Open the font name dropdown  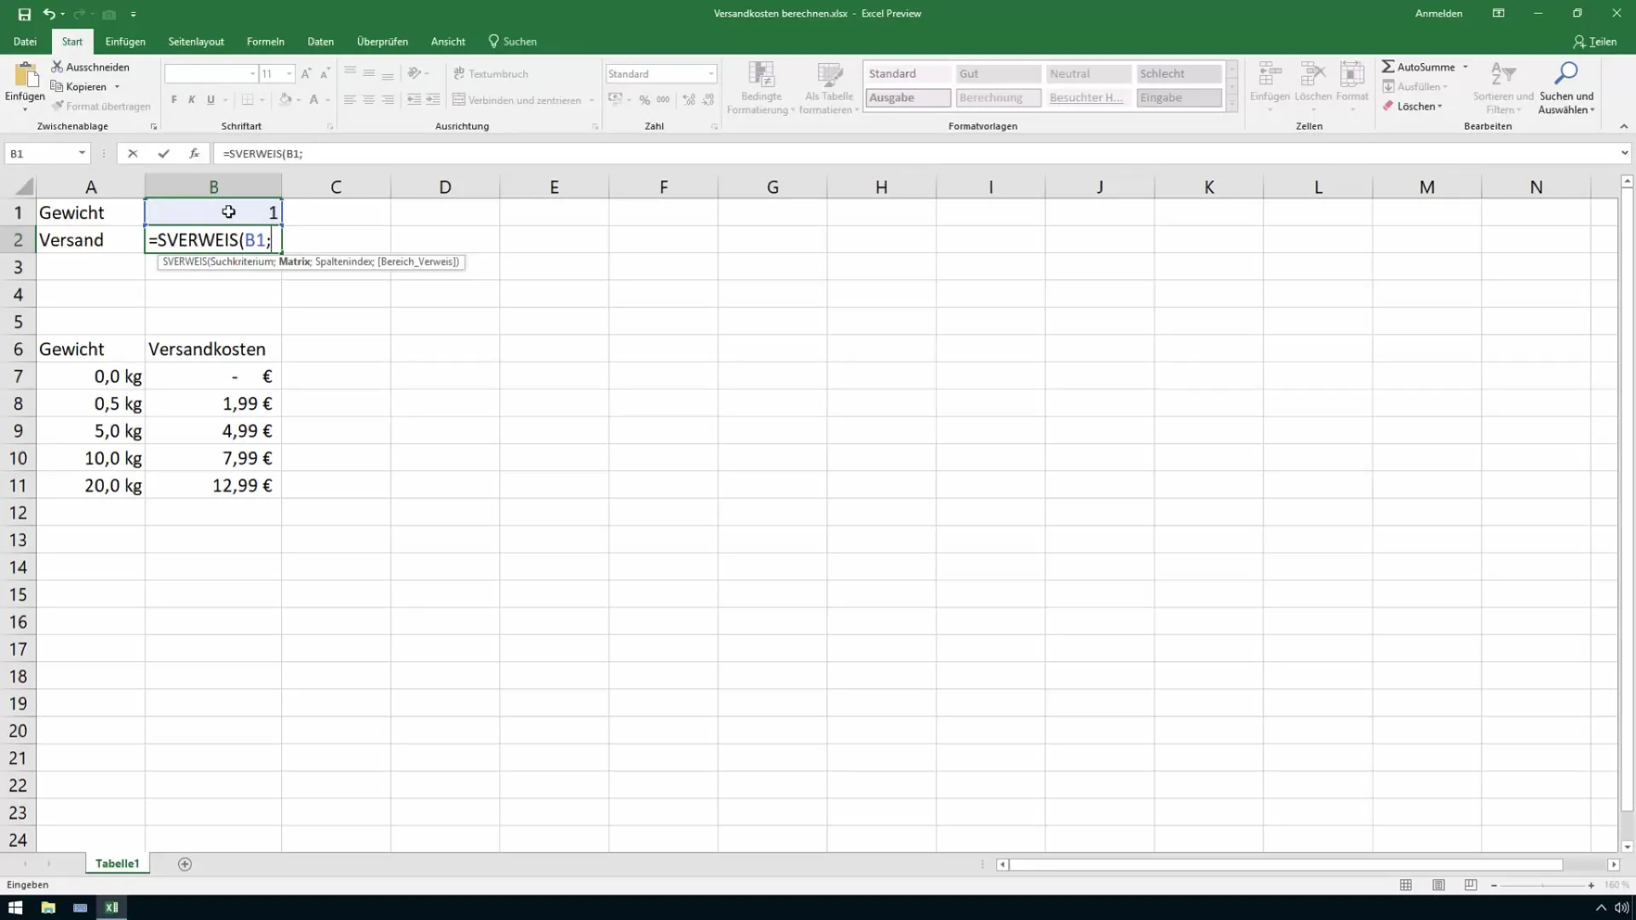pos(252,74)
